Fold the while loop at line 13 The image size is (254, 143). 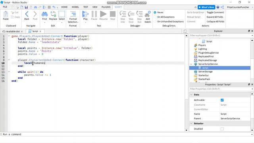[9, 71]
